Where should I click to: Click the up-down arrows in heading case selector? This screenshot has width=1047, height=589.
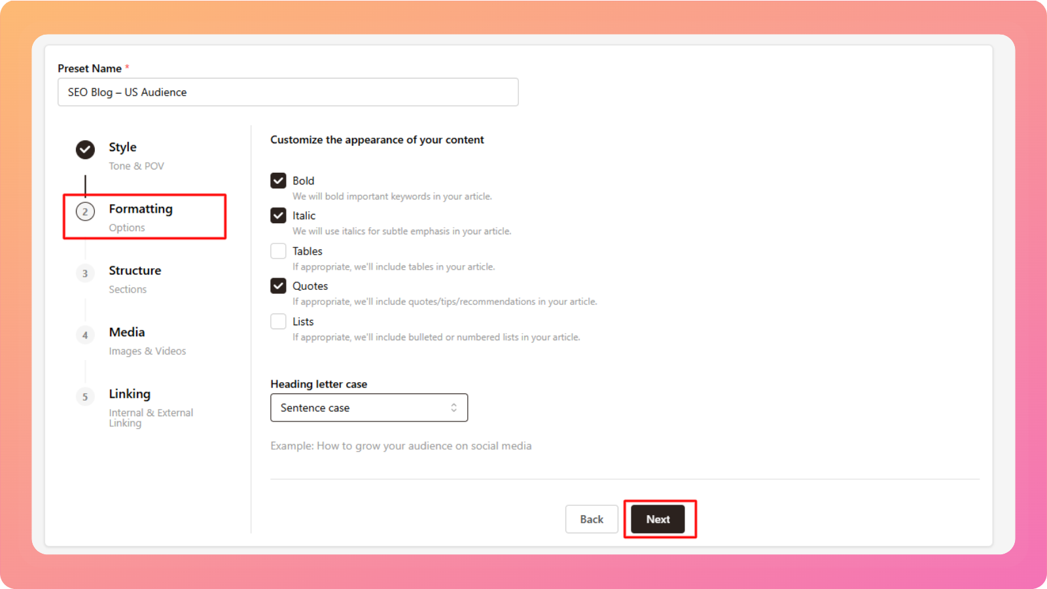pos(453,408)
